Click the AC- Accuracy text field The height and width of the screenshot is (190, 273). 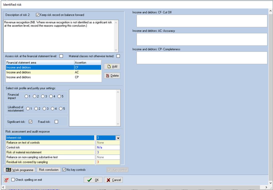[202, 39]
